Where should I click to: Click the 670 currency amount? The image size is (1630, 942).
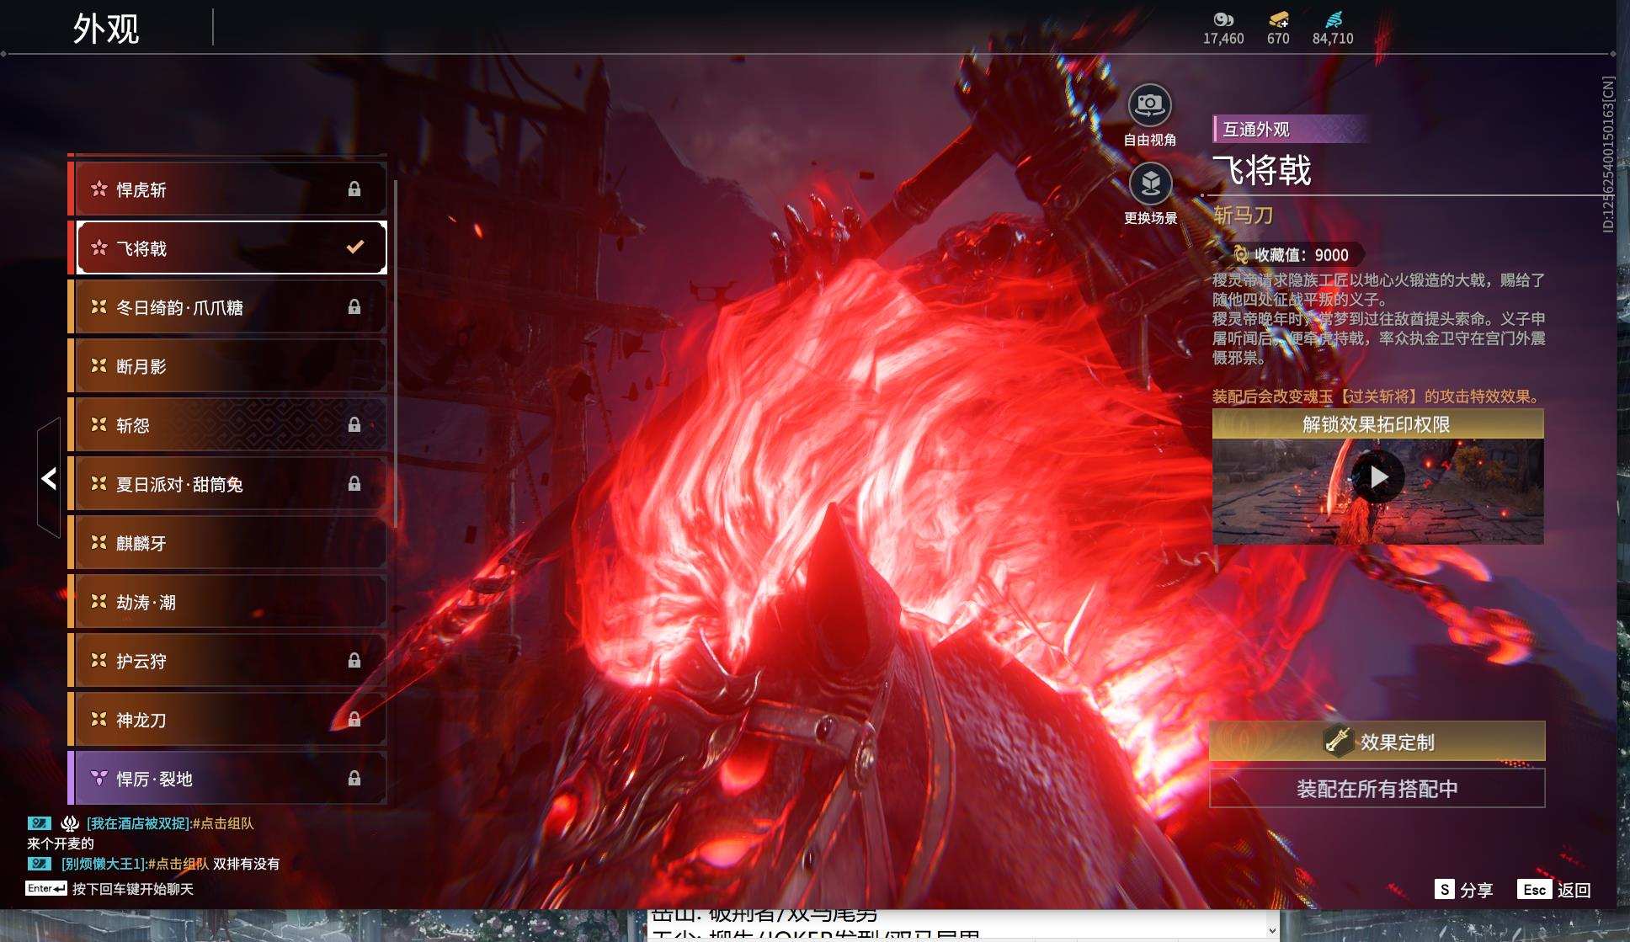click(x=1278, y=39)
